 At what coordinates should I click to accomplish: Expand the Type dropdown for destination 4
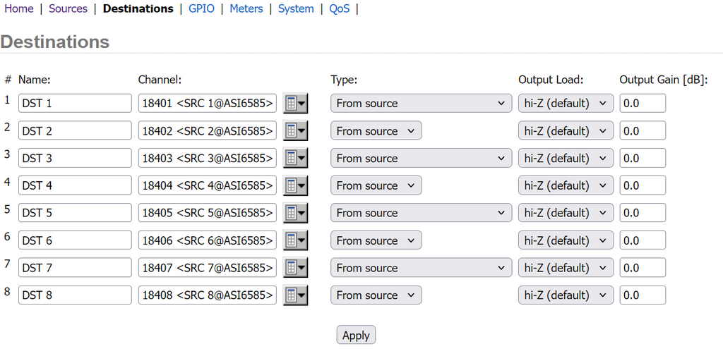click(376, 185)
